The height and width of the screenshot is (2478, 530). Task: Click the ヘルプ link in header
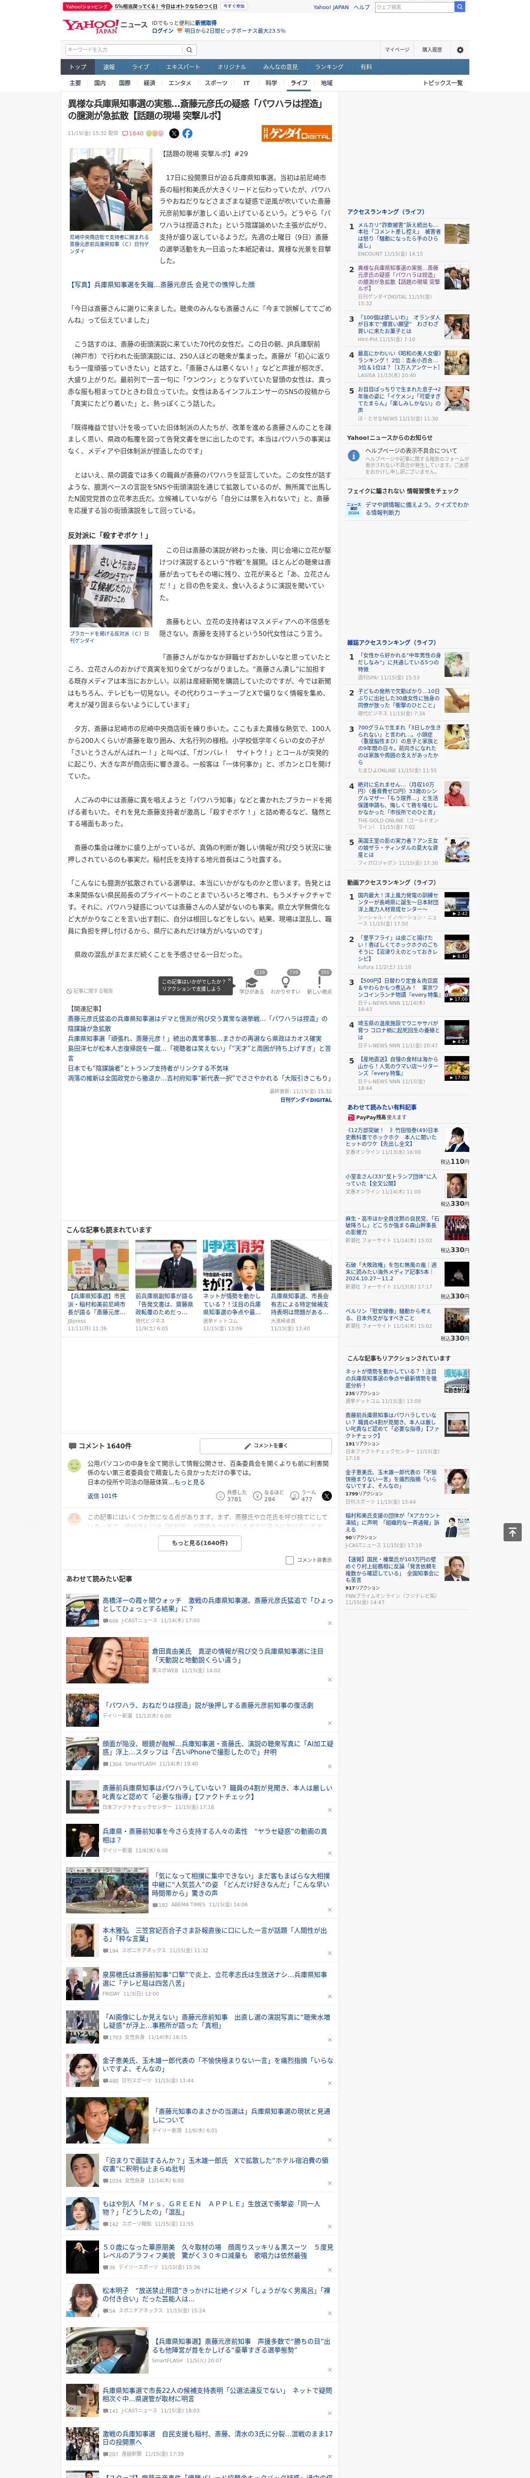click(362, 7)
